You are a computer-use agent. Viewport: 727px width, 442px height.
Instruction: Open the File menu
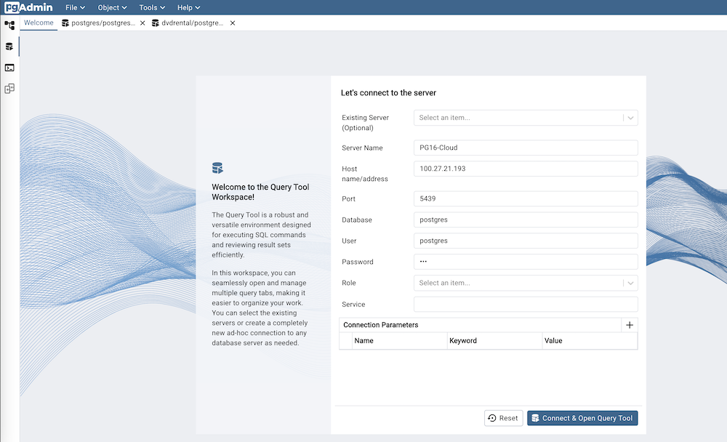click(73, 7)
